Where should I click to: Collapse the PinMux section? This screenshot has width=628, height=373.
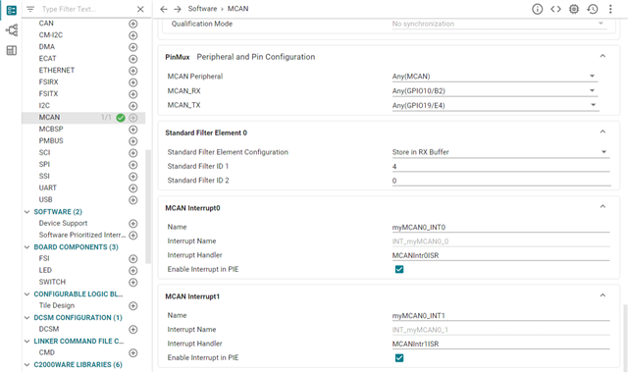coord(602,56)
